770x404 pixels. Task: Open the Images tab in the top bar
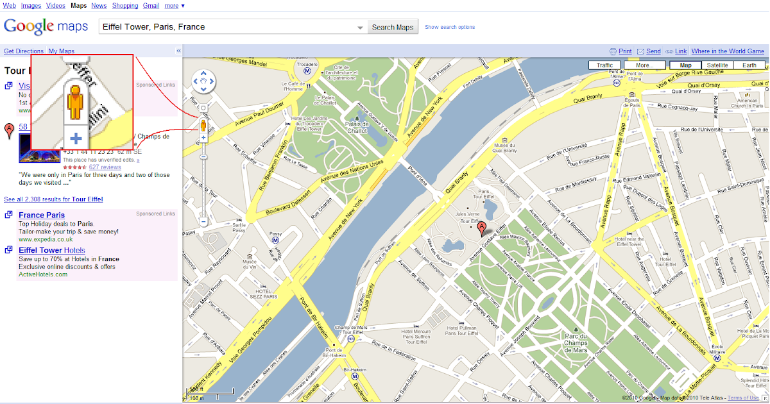point(31,6)
